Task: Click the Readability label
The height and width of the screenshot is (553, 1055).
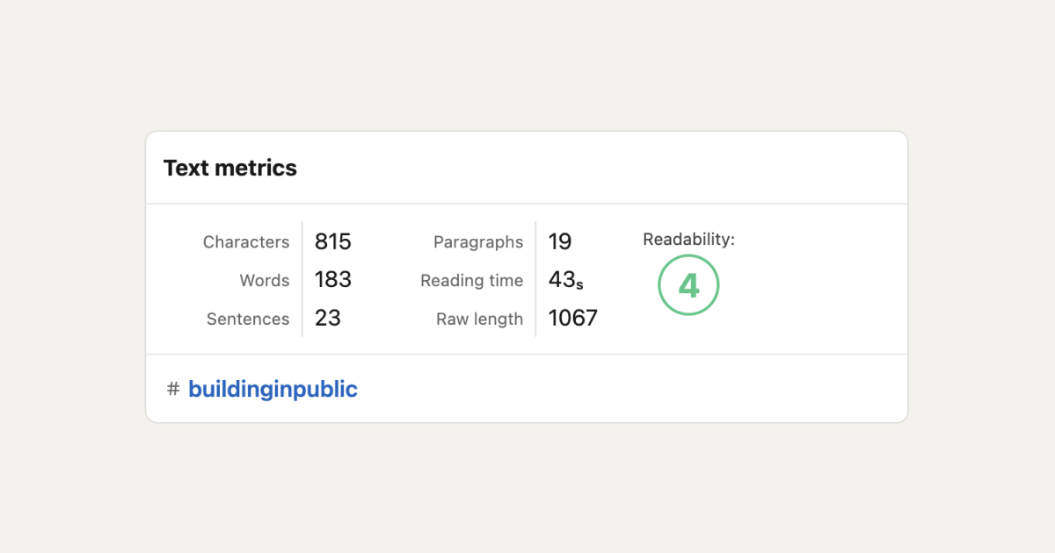Action: (688, 239)
